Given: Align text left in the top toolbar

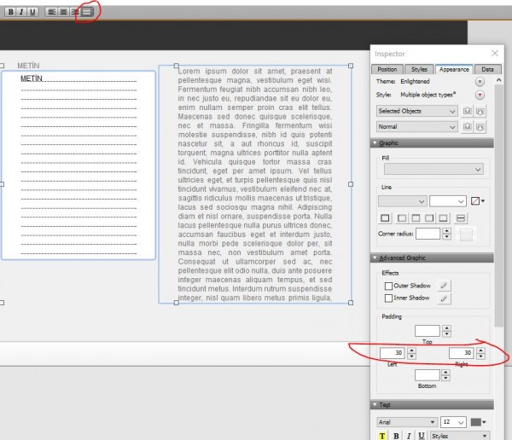Looking at the screenshot, I should click(51, 12).
